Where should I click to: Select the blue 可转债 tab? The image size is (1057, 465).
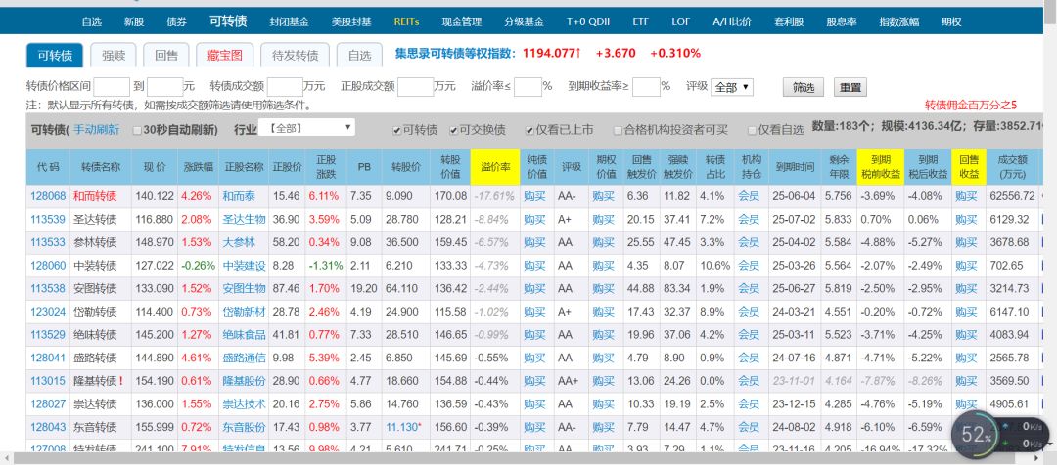coord(55,55)
